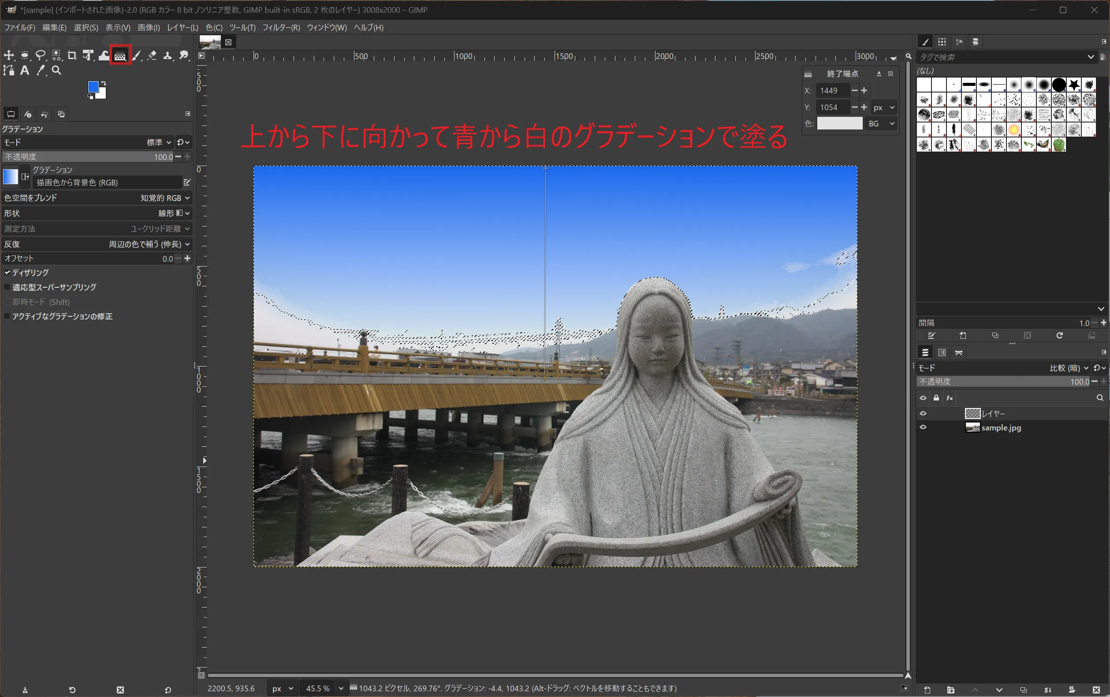Open the 反復 repeat dropdown
The image size is (1110, 697).
tap(97, 244)
